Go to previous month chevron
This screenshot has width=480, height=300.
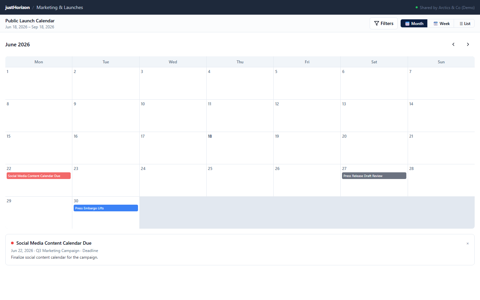pyautogui.click(x=453, y=44)
